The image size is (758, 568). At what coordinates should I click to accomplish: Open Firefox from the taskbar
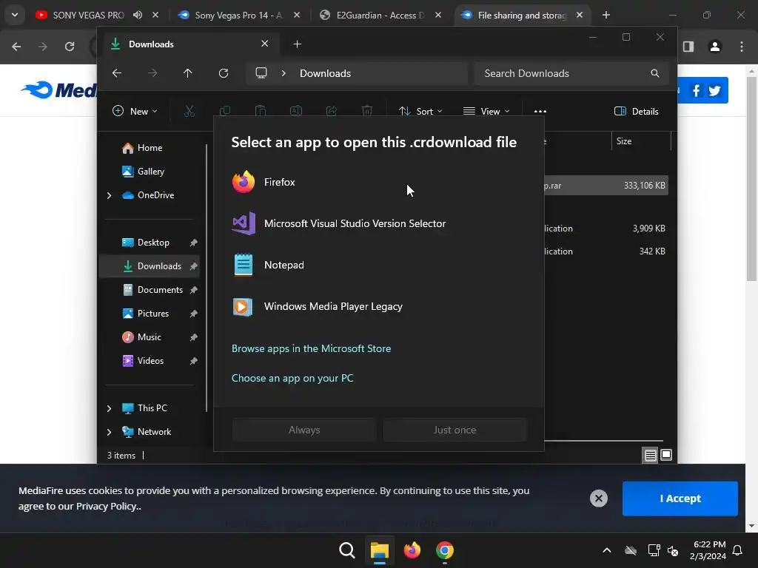[412, 550]
